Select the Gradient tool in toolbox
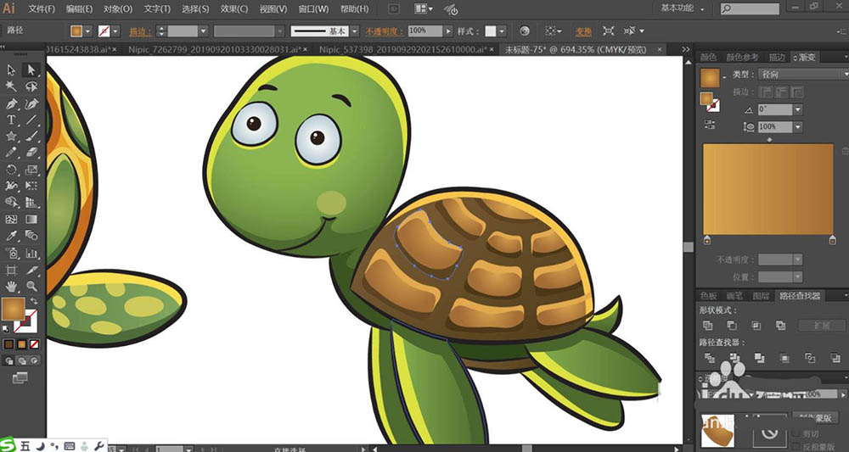 coord(31,220)
